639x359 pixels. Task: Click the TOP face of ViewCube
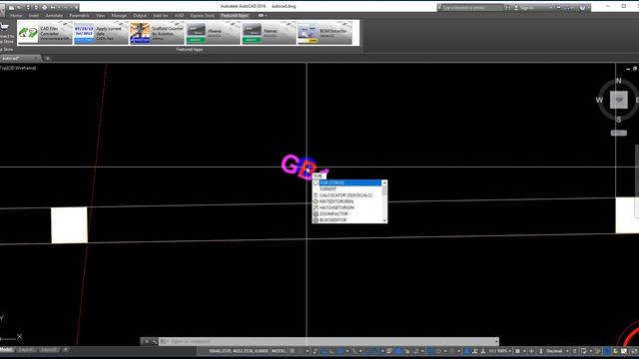[619, 100]
